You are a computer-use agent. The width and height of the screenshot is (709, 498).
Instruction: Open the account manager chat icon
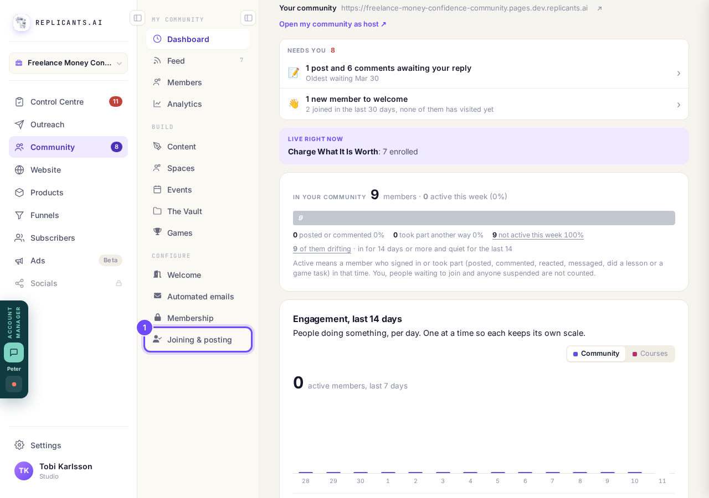click(14, 352)
